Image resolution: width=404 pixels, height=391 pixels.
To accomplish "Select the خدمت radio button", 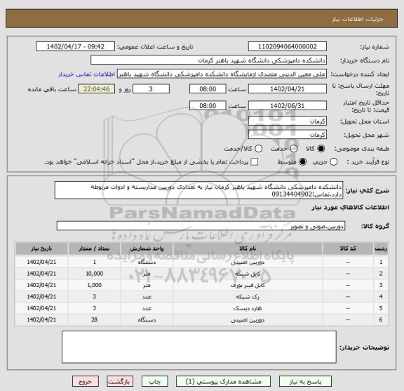I will (294, 149).
